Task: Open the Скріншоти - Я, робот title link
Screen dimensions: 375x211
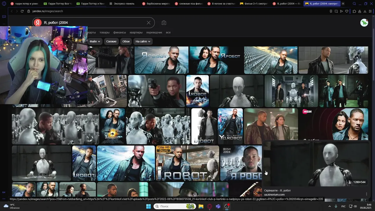Action: pos(277,190)
